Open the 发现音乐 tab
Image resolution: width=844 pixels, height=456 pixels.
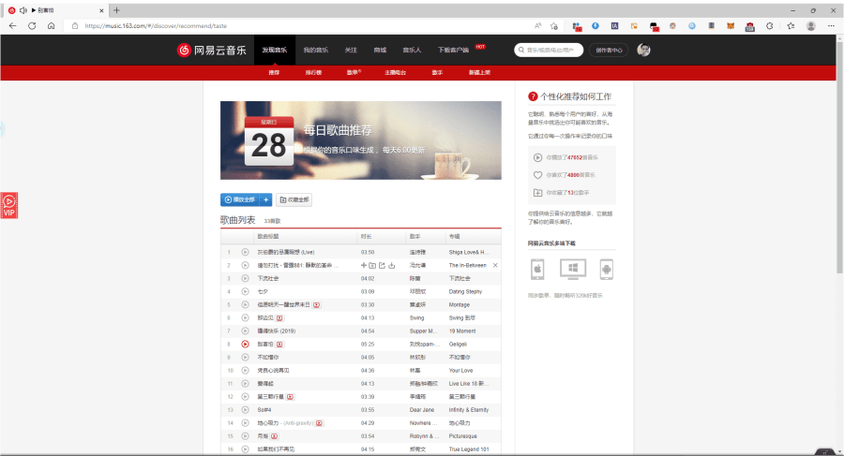(x=275, y=50)
